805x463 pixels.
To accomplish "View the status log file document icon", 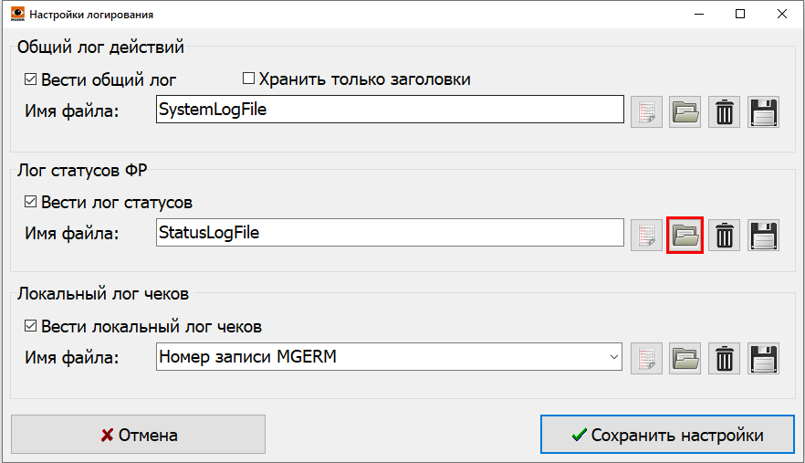I will coord(647,235).
